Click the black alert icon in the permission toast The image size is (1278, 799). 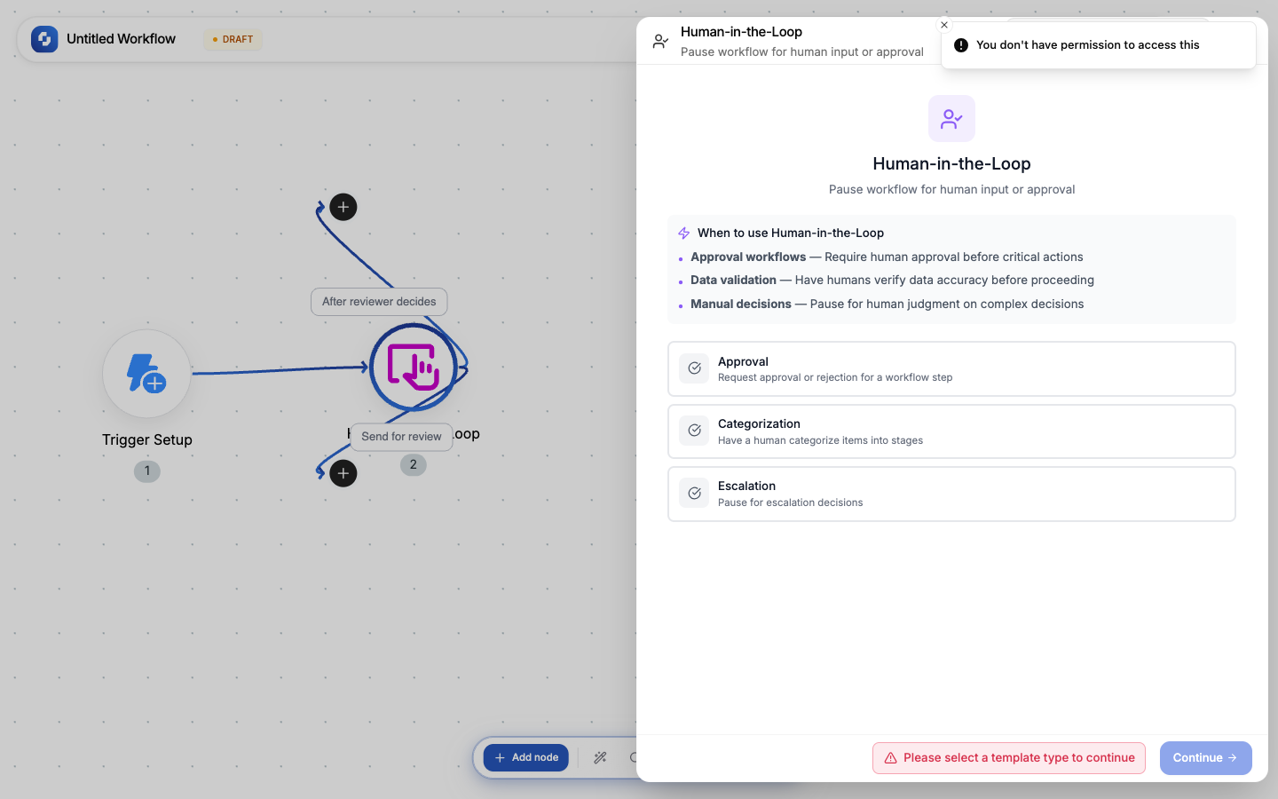961,45
